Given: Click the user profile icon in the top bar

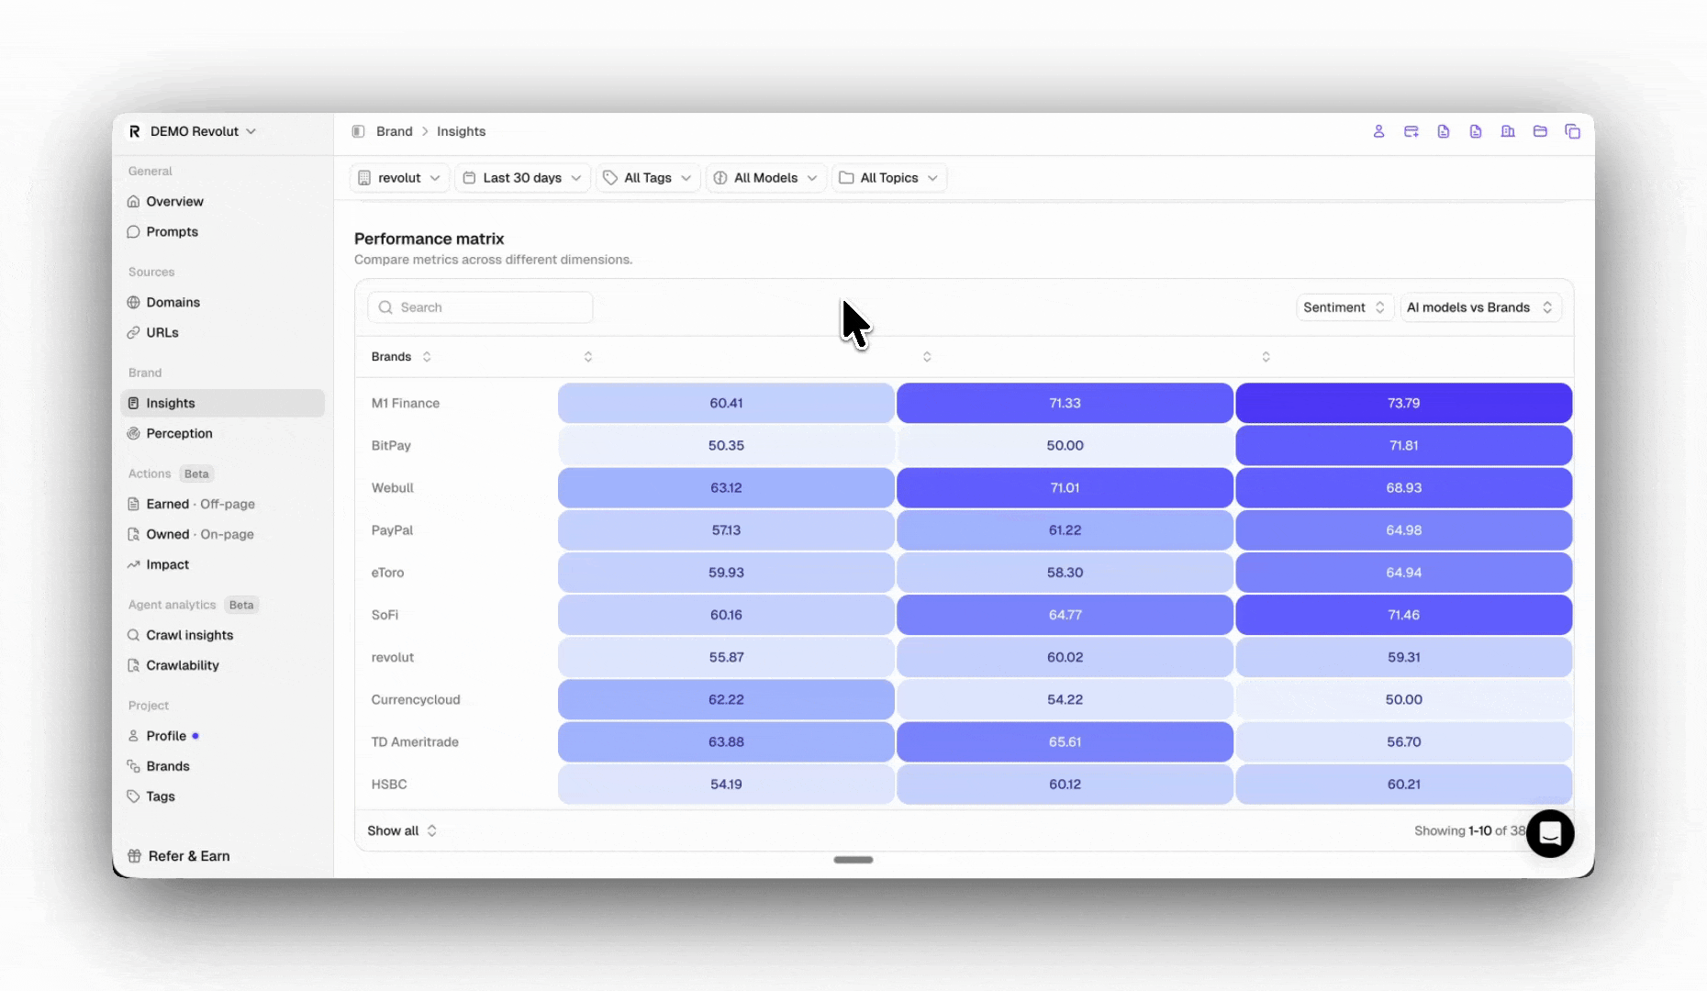Looking at the screenshot, I should click(1378, 131).
